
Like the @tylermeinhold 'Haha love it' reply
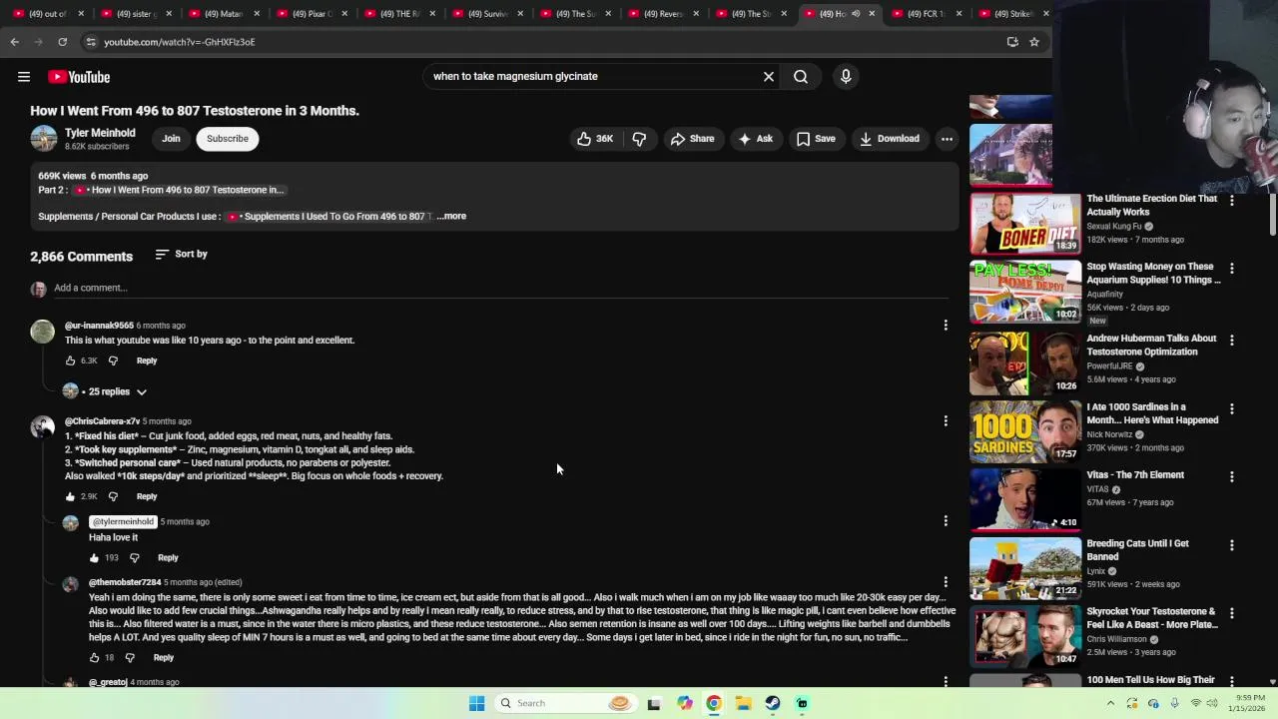(x=94, y=558)
